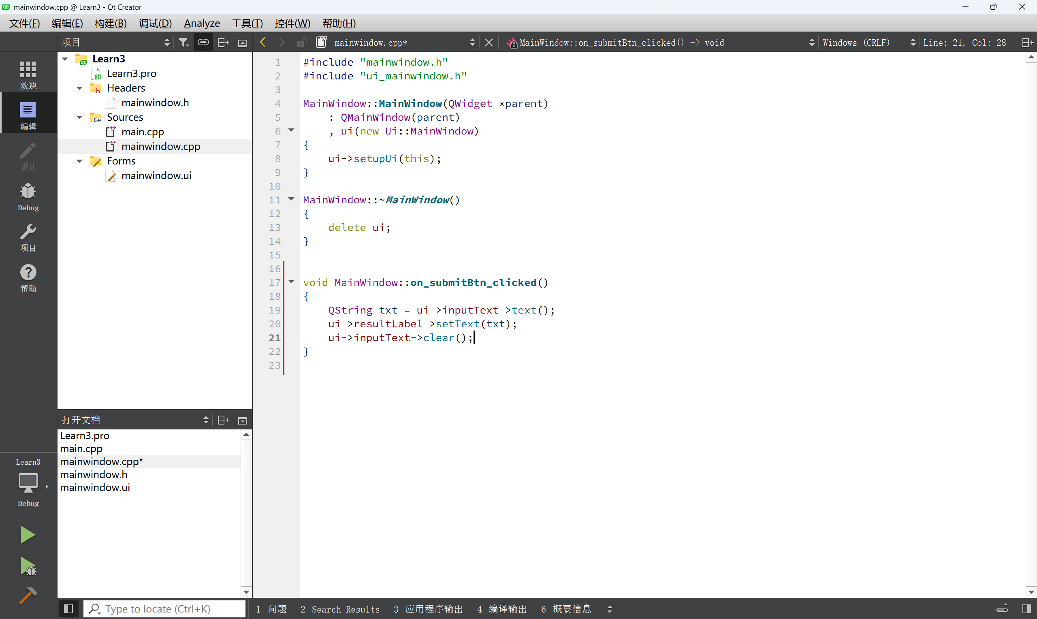
Task: Open the Analyze menu
Action: point(202,23)
